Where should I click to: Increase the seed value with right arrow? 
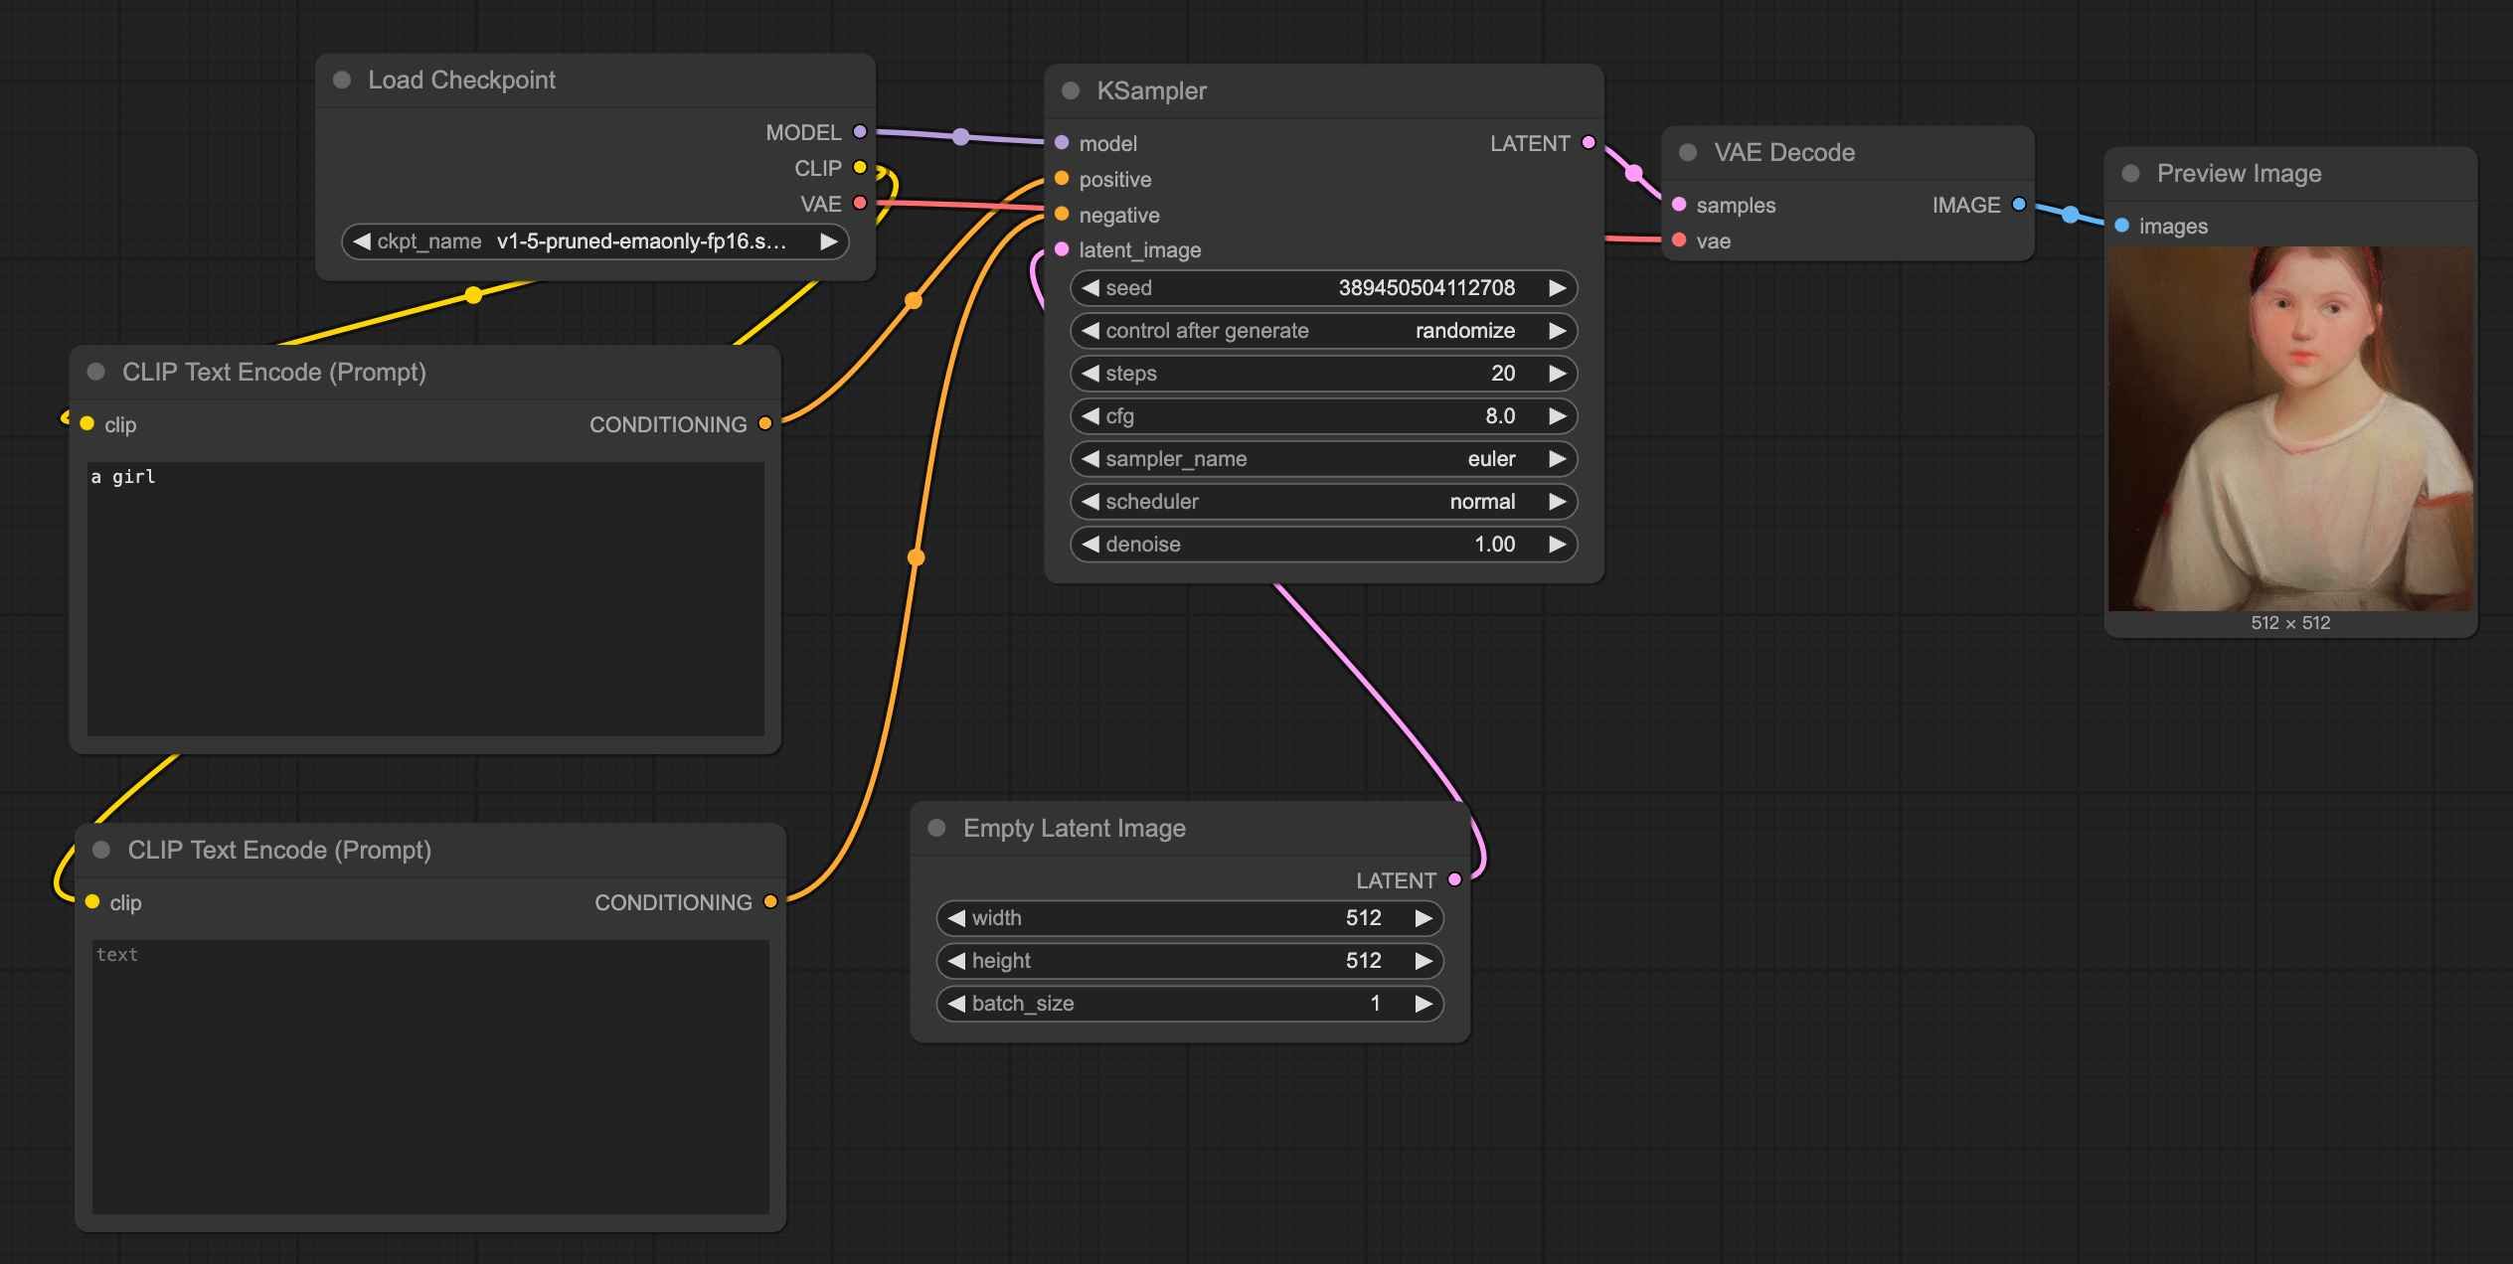(x=1557, y=288)
